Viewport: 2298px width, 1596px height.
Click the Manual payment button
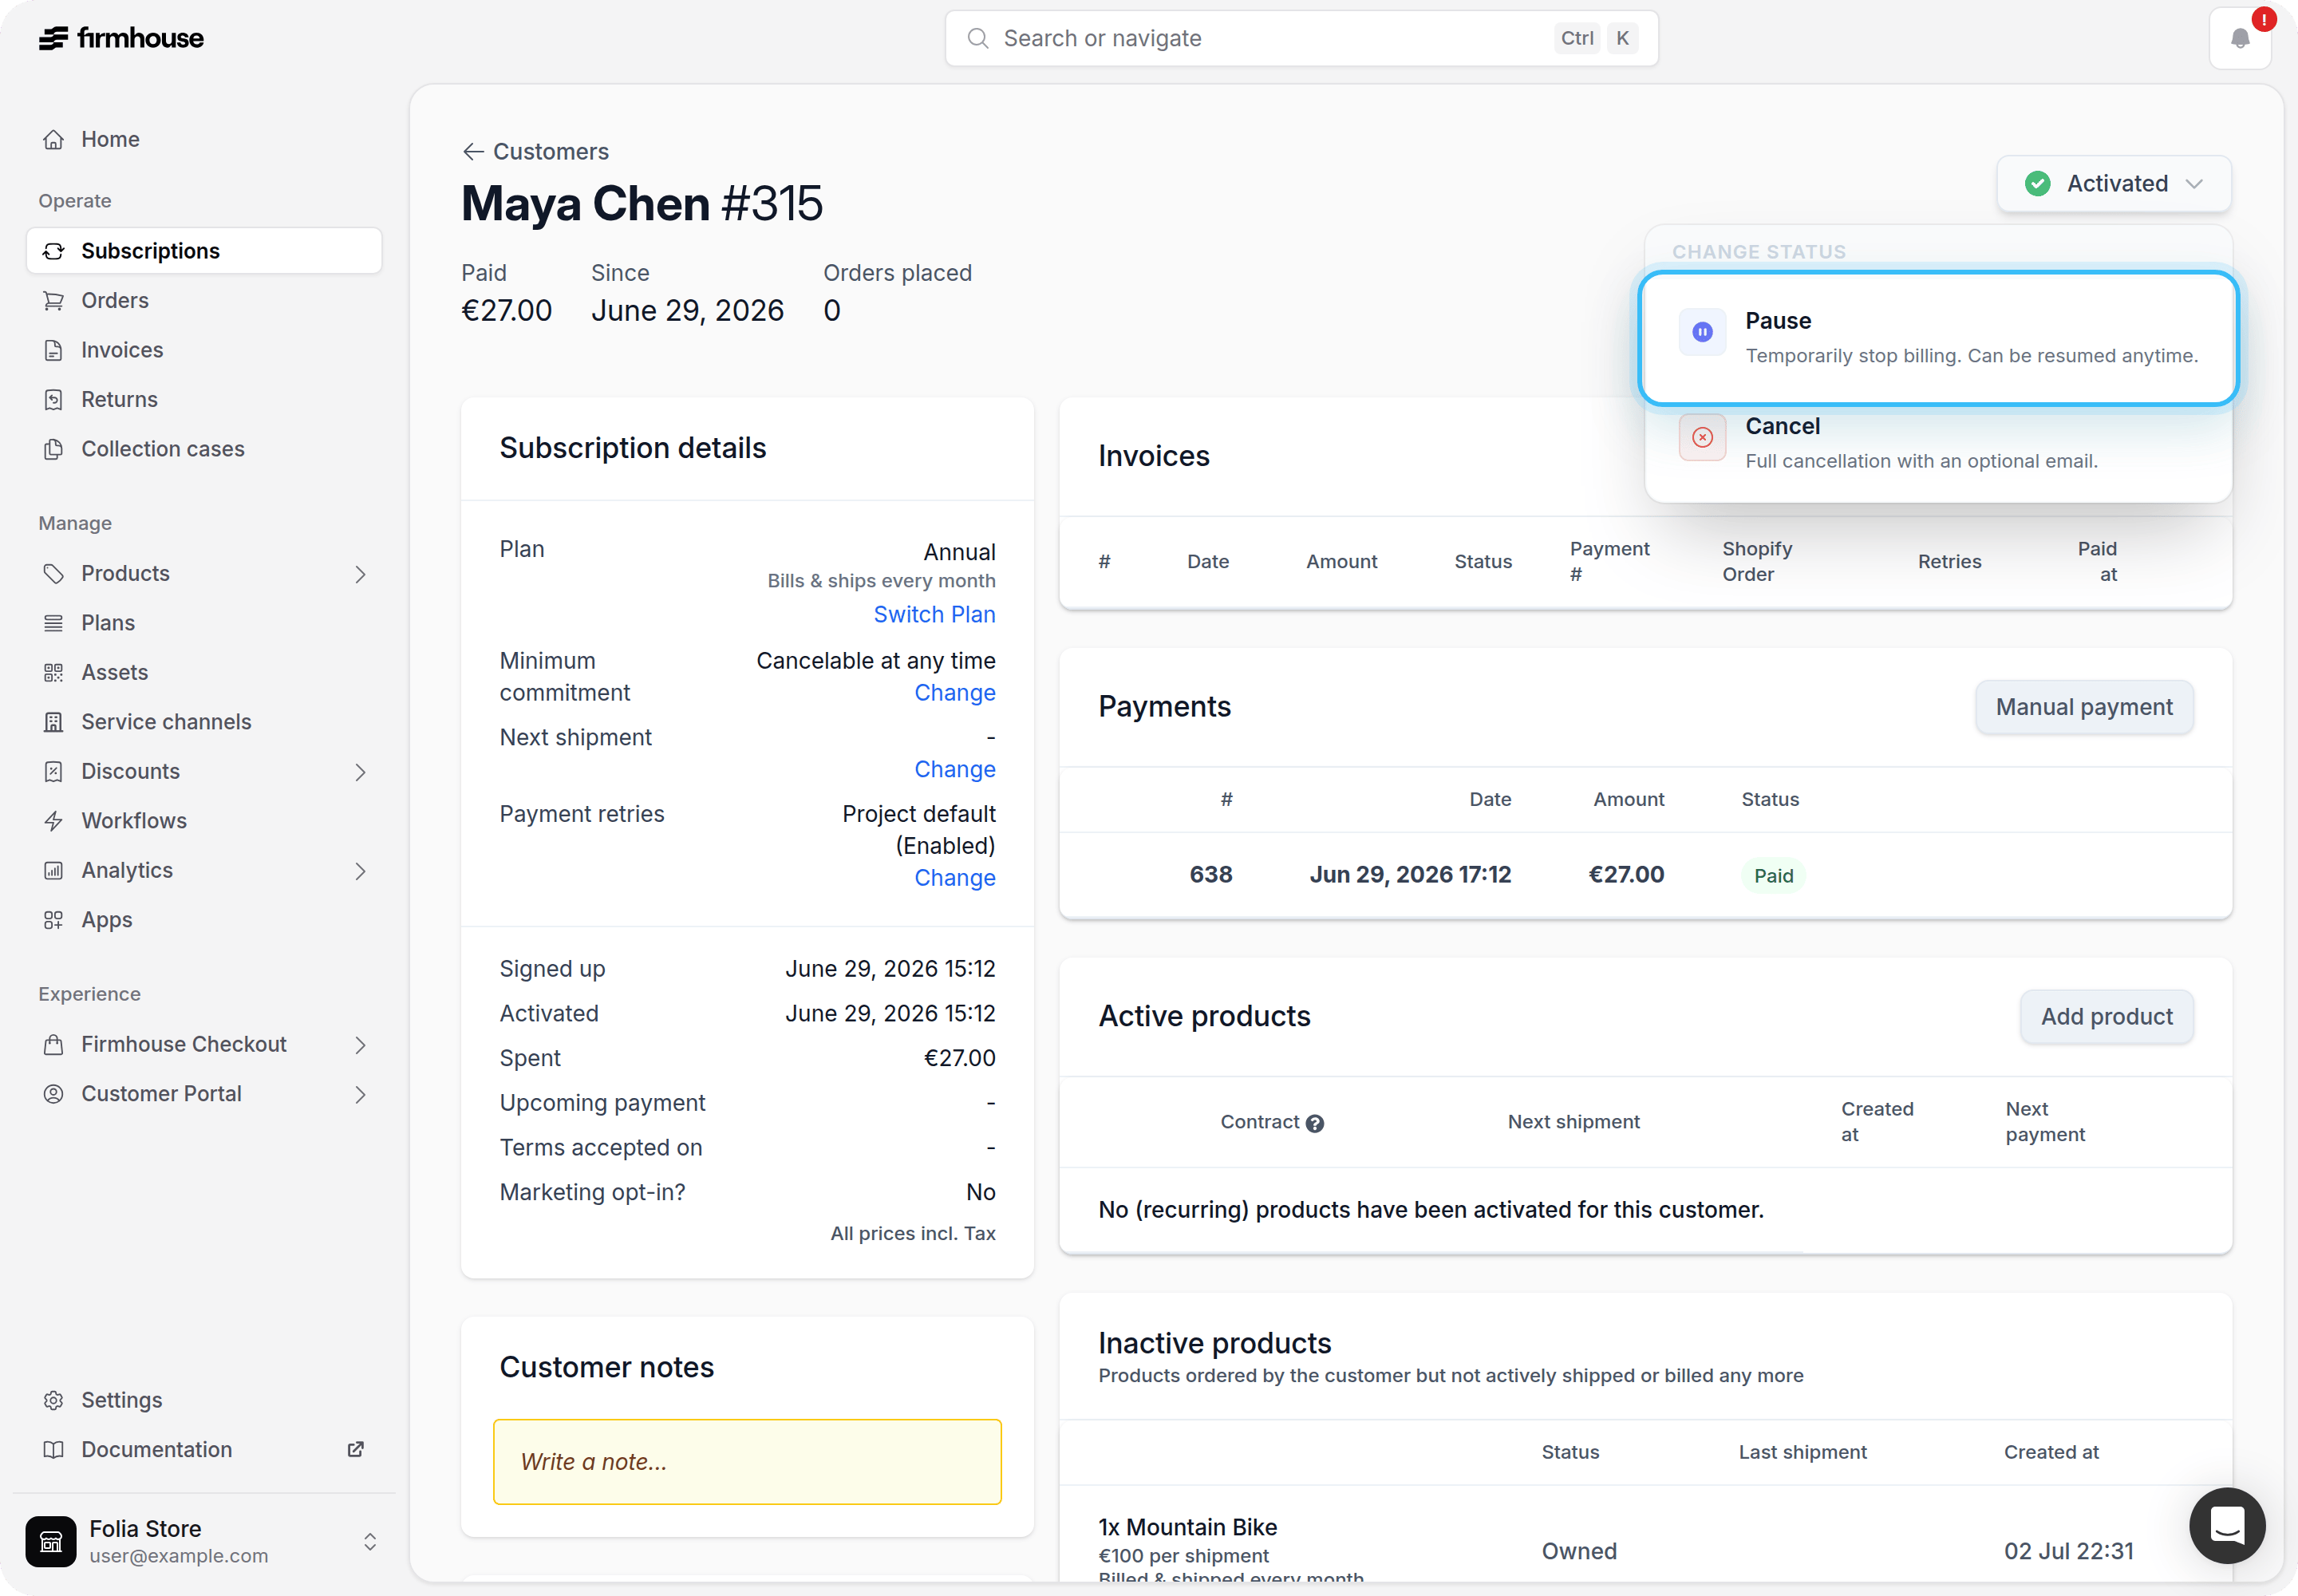(x=2084, y=707)
